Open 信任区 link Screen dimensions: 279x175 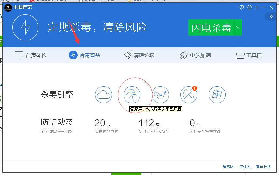245,167
